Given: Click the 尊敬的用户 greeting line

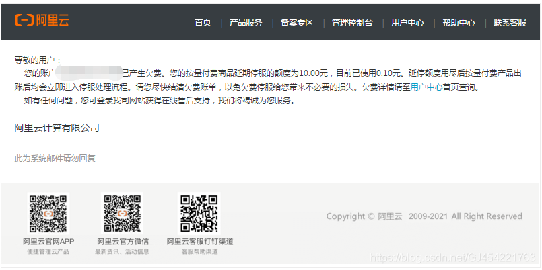Looking at the screenshot, I should tap(38, 60).
